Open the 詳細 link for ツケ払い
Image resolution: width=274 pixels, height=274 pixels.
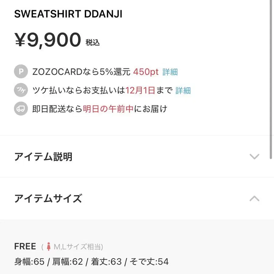coord(183,90)
